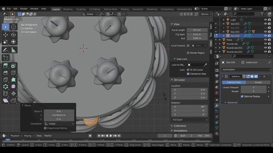The image size is (273, 153).
Task: Select the Loop Cut tool
Action: click(13, 73)
